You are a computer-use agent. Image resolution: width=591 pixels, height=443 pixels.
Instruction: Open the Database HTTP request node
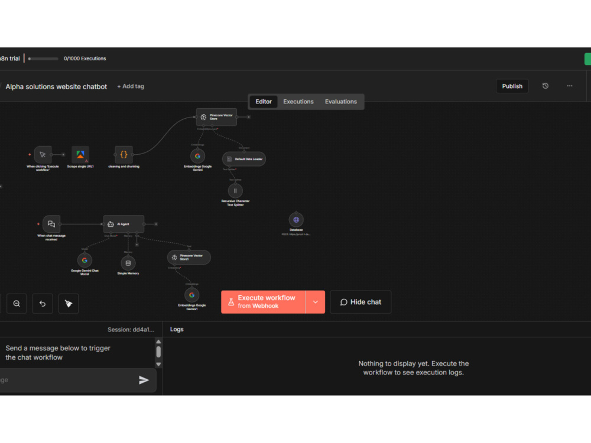pyautogui.click(x=296, y=220)
